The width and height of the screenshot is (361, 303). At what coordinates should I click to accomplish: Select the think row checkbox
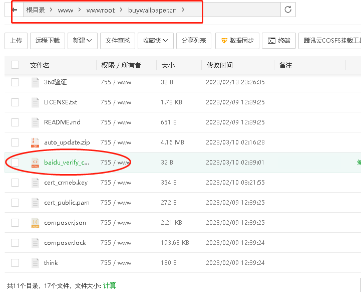click(15, 263)
